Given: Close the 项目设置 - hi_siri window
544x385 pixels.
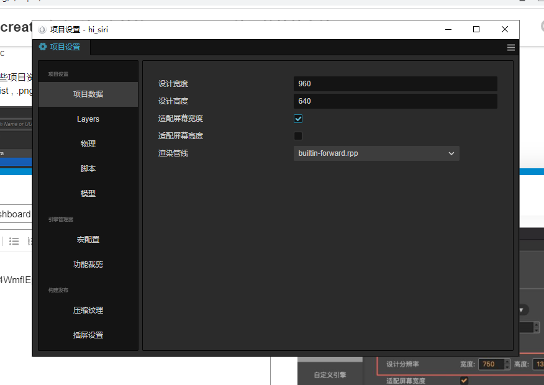Looking at the screenshot, I should coord(505,29).
